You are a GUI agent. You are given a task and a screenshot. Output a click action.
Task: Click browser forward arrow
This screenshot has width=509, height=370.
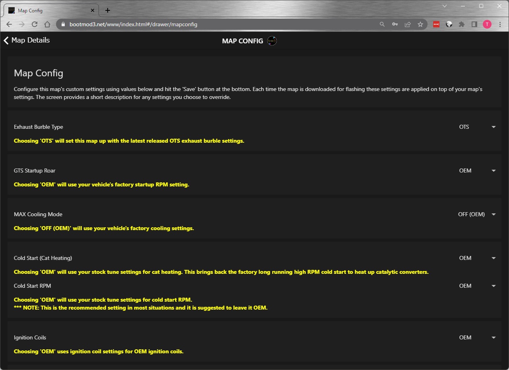(x=22, y=24)
